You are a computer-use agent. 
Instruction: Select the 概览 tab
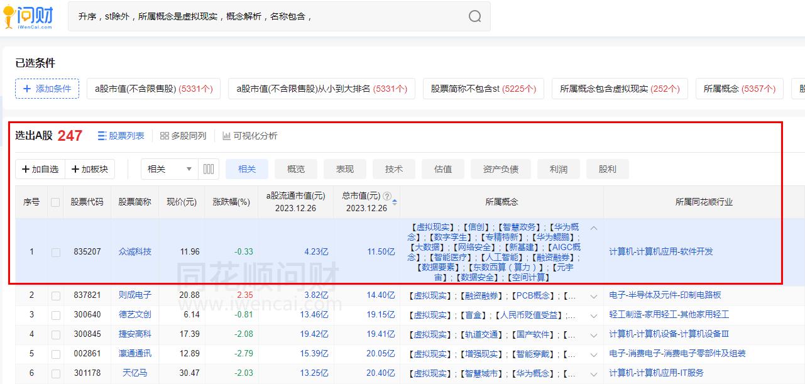coord(296,169)
